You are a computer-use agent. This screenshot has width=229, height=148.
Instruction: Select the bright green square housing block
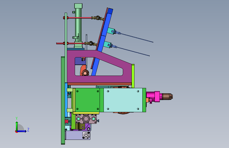click(x=87, y=100)
